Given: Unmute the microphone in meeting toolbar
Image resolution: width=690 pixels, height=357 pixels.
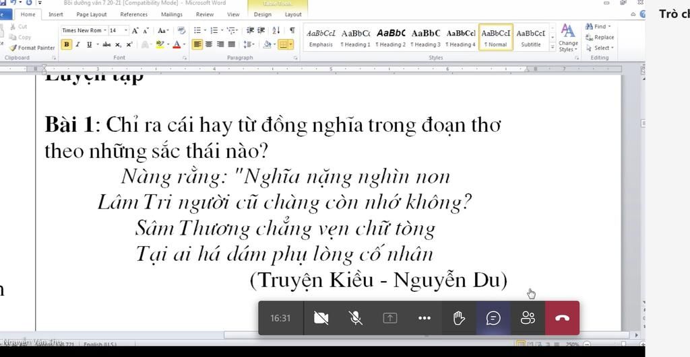Looking at the screenshot, I should 356,318.
